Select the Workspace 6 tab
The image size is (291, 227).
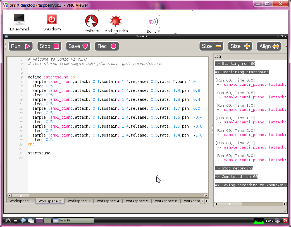click(166, 201)
